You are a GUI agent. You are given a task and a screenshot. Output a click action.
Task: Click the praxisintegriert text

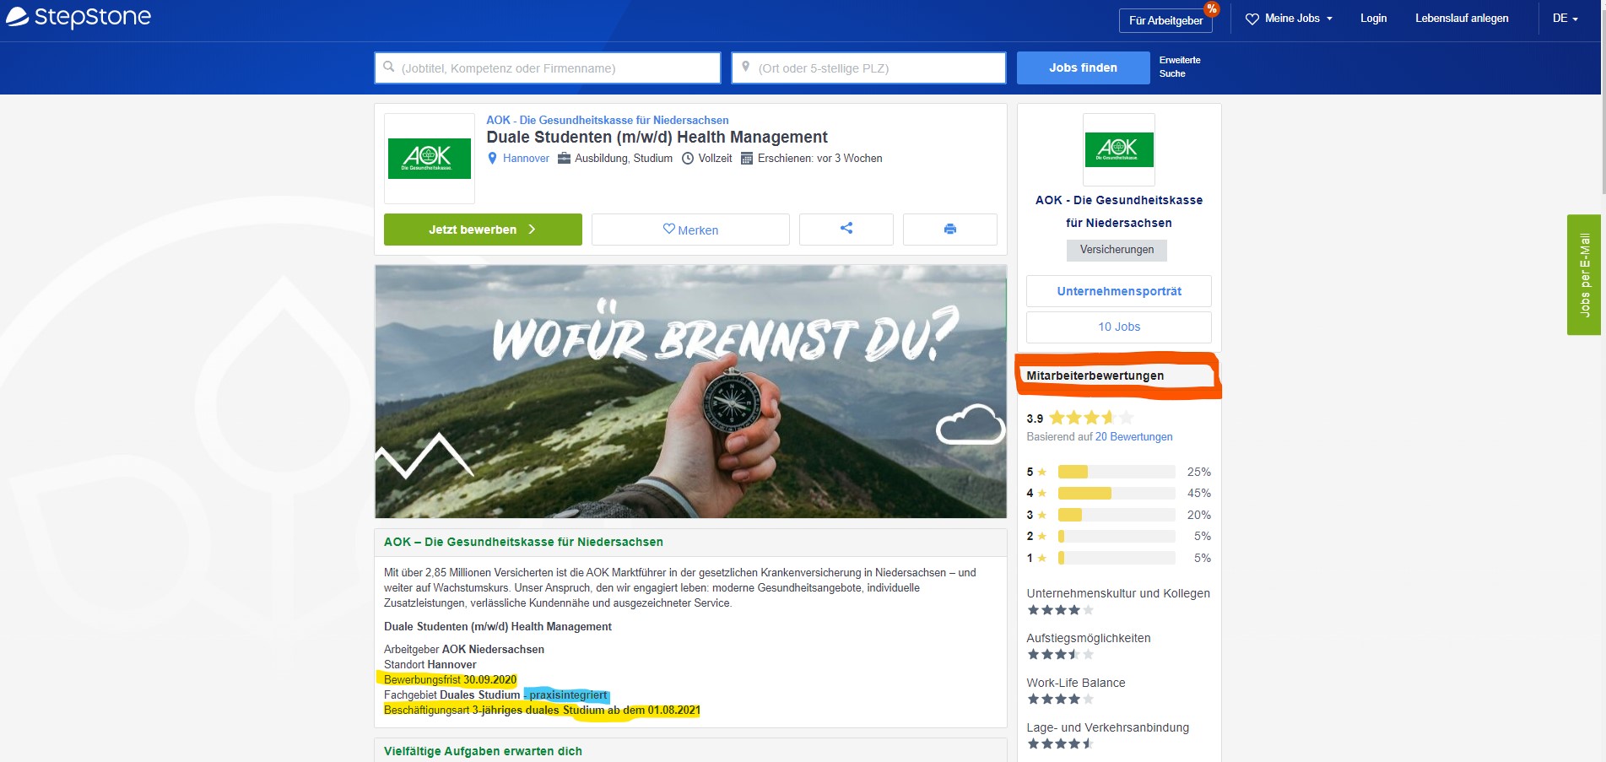point(568,695)
